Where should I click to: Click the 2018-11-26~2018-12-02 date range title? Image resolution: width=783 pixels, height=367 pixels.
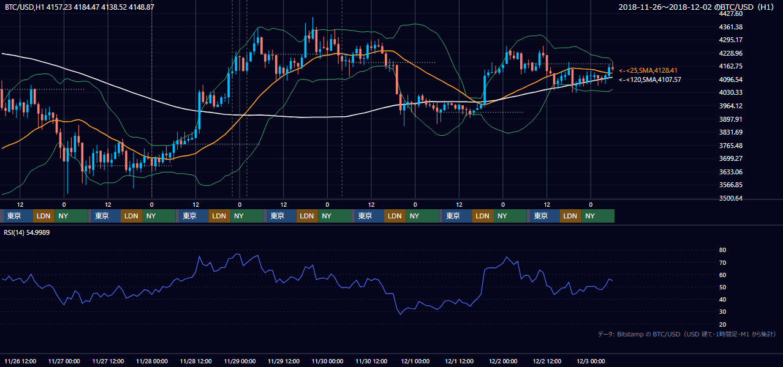[697, 7]
